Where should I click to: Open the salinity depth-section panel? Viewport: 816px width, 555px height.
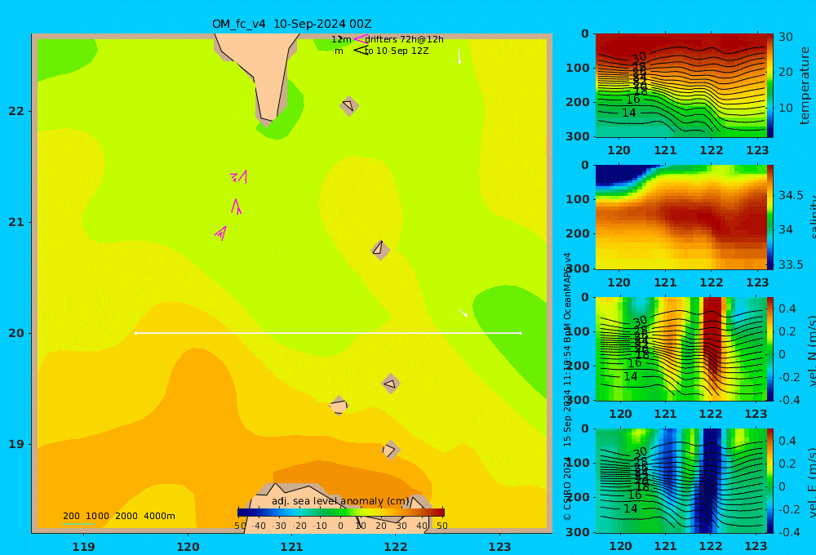pos(681,217)
